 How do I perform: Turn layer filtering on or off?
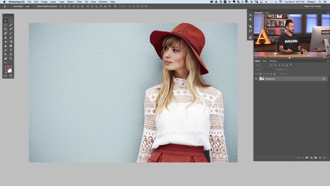click(x=291, y=65)
